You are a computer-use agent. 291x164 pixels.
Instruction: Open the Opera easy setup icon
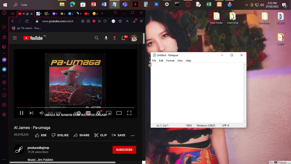tap(142, 21)
